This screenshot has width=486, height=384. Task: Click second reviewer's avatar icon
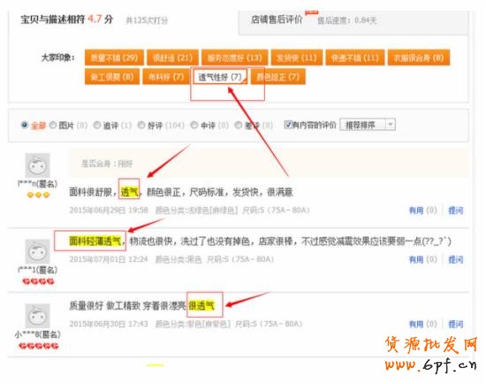point(37,251)
